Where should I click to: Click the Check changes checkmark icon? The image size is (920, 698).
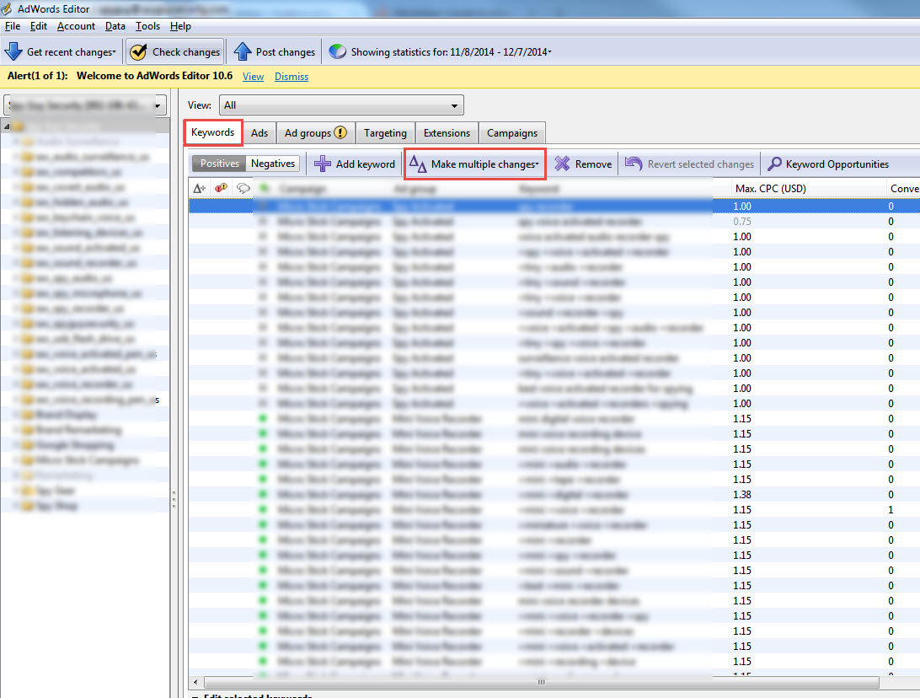139,51
